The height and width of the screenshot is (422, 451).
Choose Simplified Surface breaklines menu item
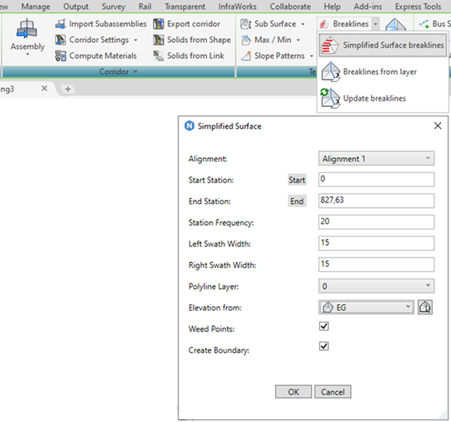[383, 45]
